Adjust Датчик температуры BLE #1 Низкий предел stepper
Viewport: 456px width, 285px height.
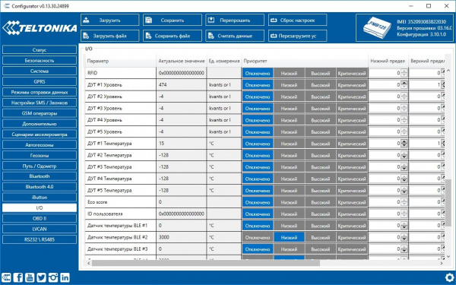click(404, 226)
